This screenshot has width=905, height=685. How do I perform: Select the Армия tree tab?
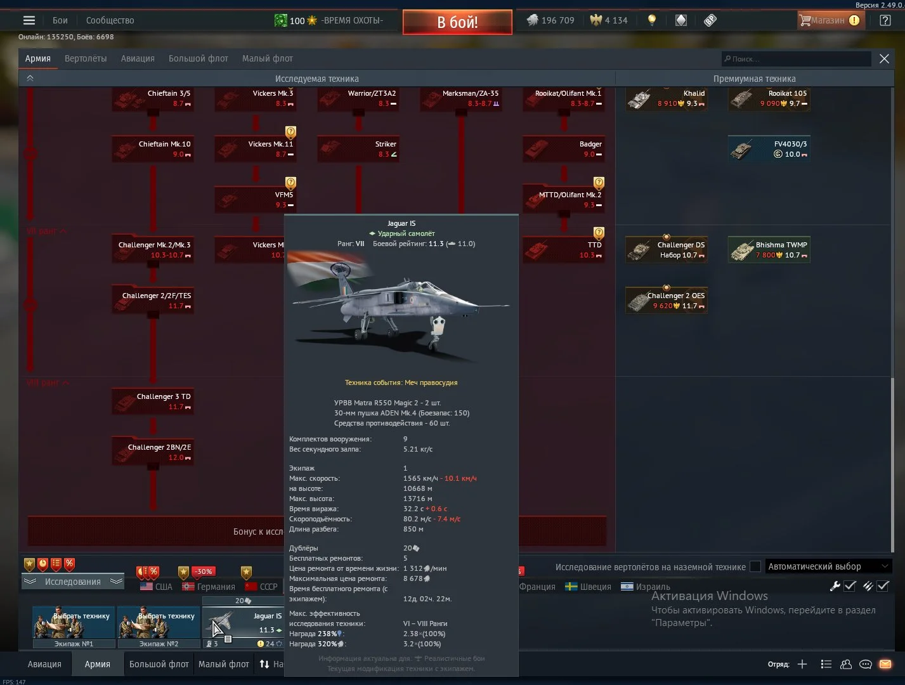point(38,58)
